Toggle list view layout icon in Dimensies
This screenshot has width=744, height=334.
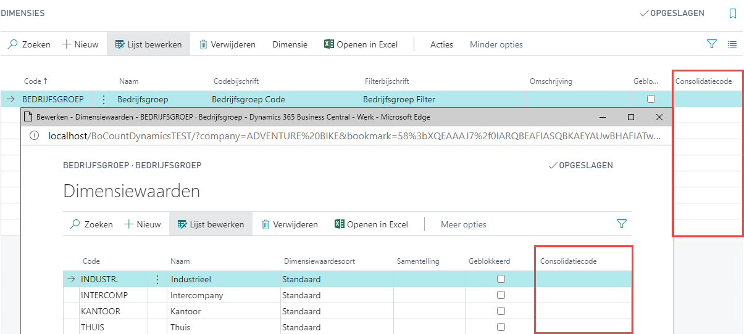[x=732, y=44]
